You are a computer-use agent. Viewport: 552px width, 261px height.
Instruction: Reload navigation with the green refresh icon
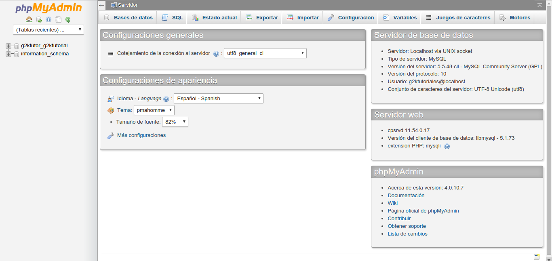pos(68,19)
